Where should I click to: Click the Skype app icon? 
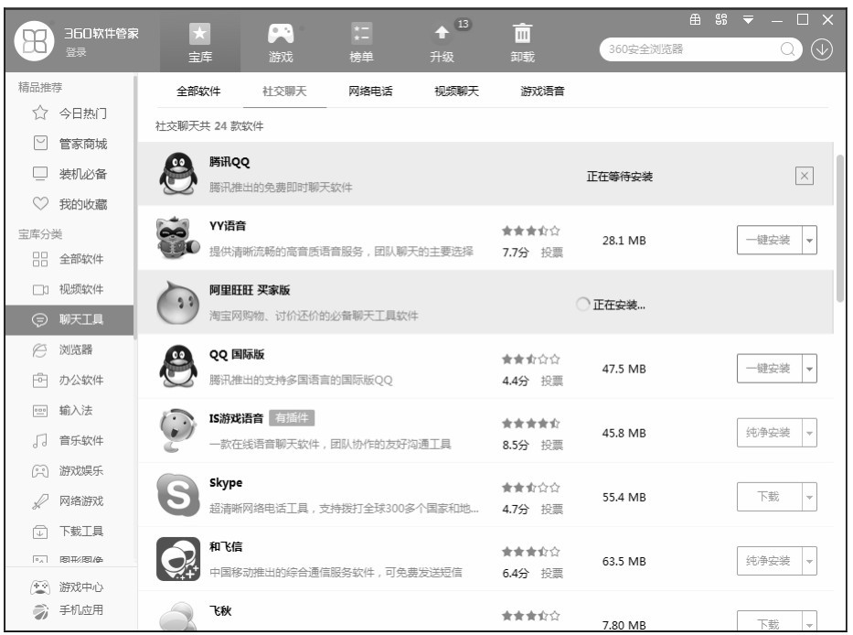[x=177, y=495]
